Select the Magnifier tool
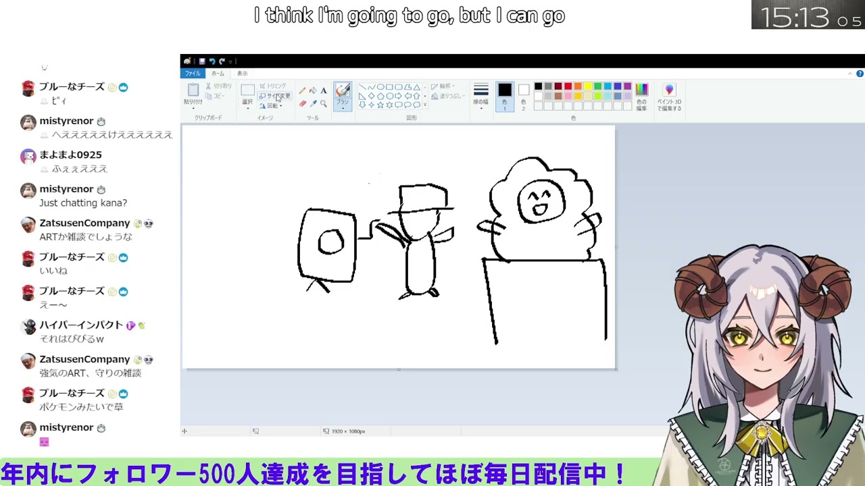Screen dimensions: 865x486 (324, 103)
